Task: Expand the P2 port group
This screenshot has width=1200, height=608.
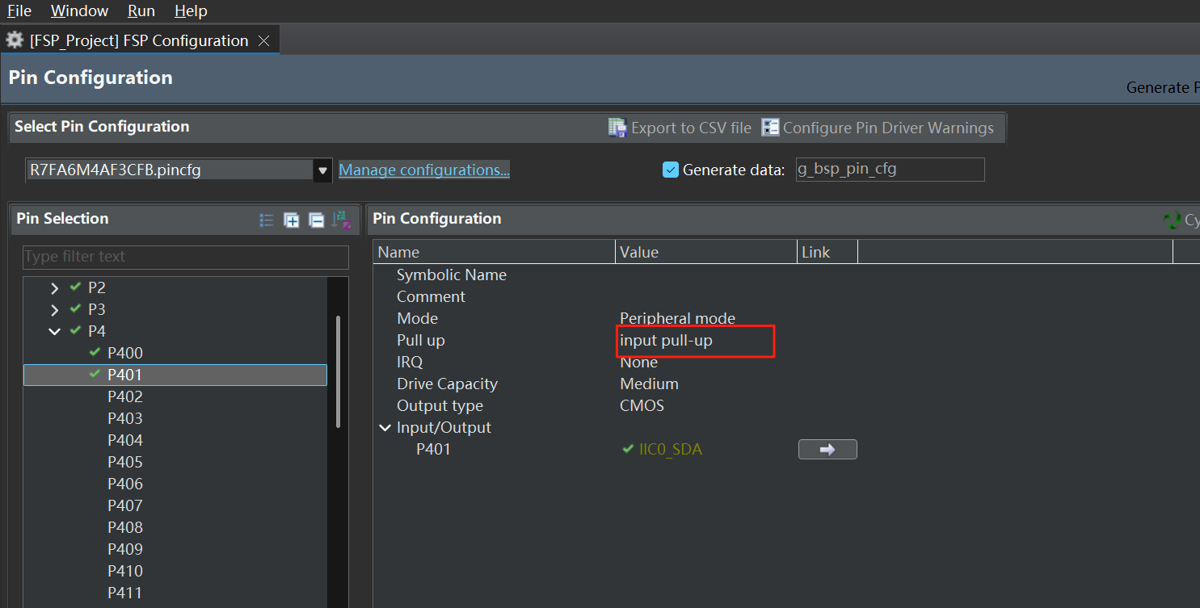Action: point(54,287)
